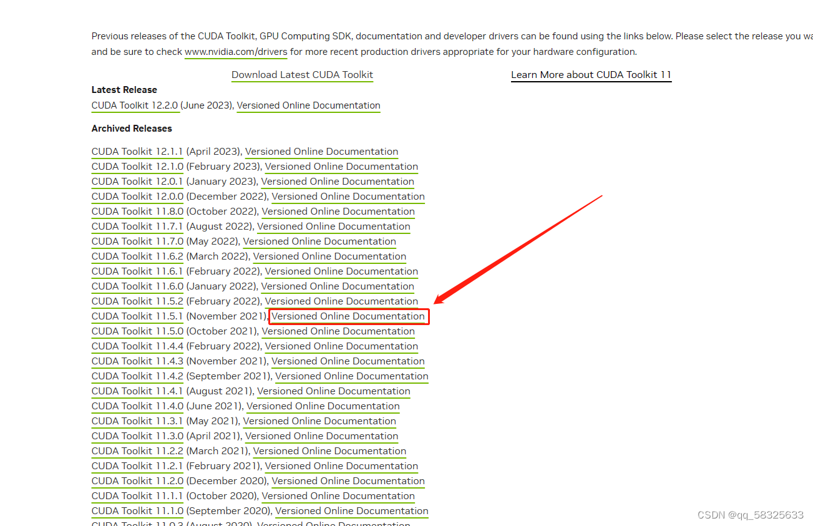The width and height of the screenshot is (813, 526).
Task: Open CUDA Toolkit 11.5.2 link
Action: coord(137,301)
